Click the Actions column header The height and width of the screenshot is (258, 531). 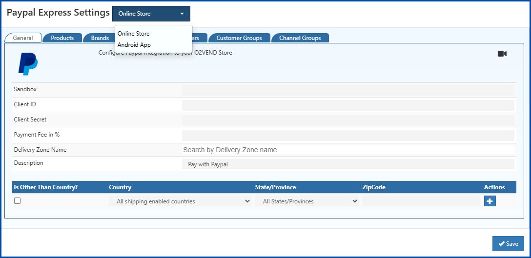point(494,187)
